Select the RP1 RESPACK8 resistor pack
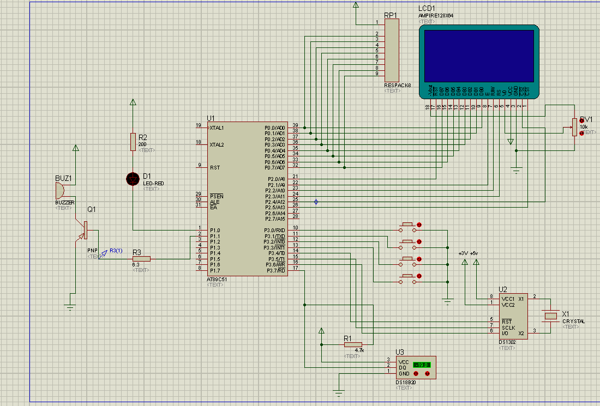The height and width of the screenshot is (406, 600). tap(392, 51)
